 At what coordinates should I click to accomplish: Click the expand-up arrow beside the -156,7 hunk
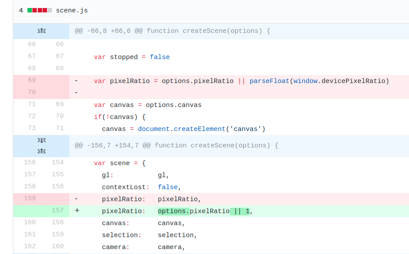[x=41, y=151]
